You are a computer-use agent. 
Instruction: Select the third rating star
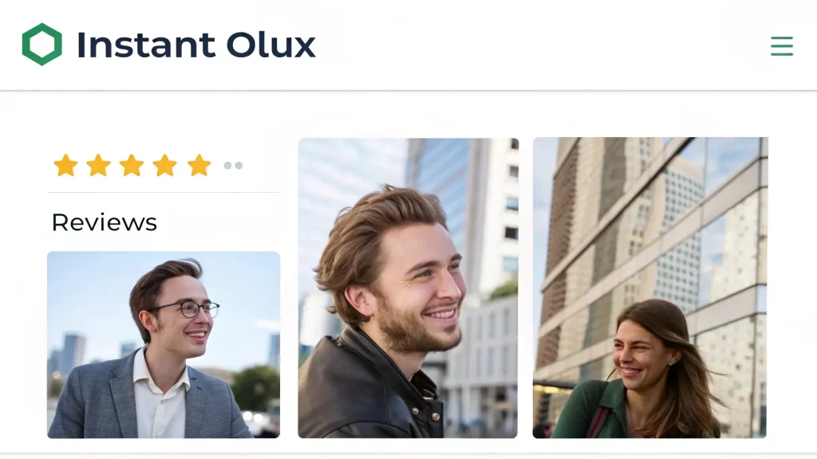[132, 166]
